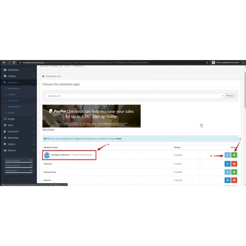
Task: Click the Marketing chevron arrow
Action: pyautogui.click(x=33, y=138)
